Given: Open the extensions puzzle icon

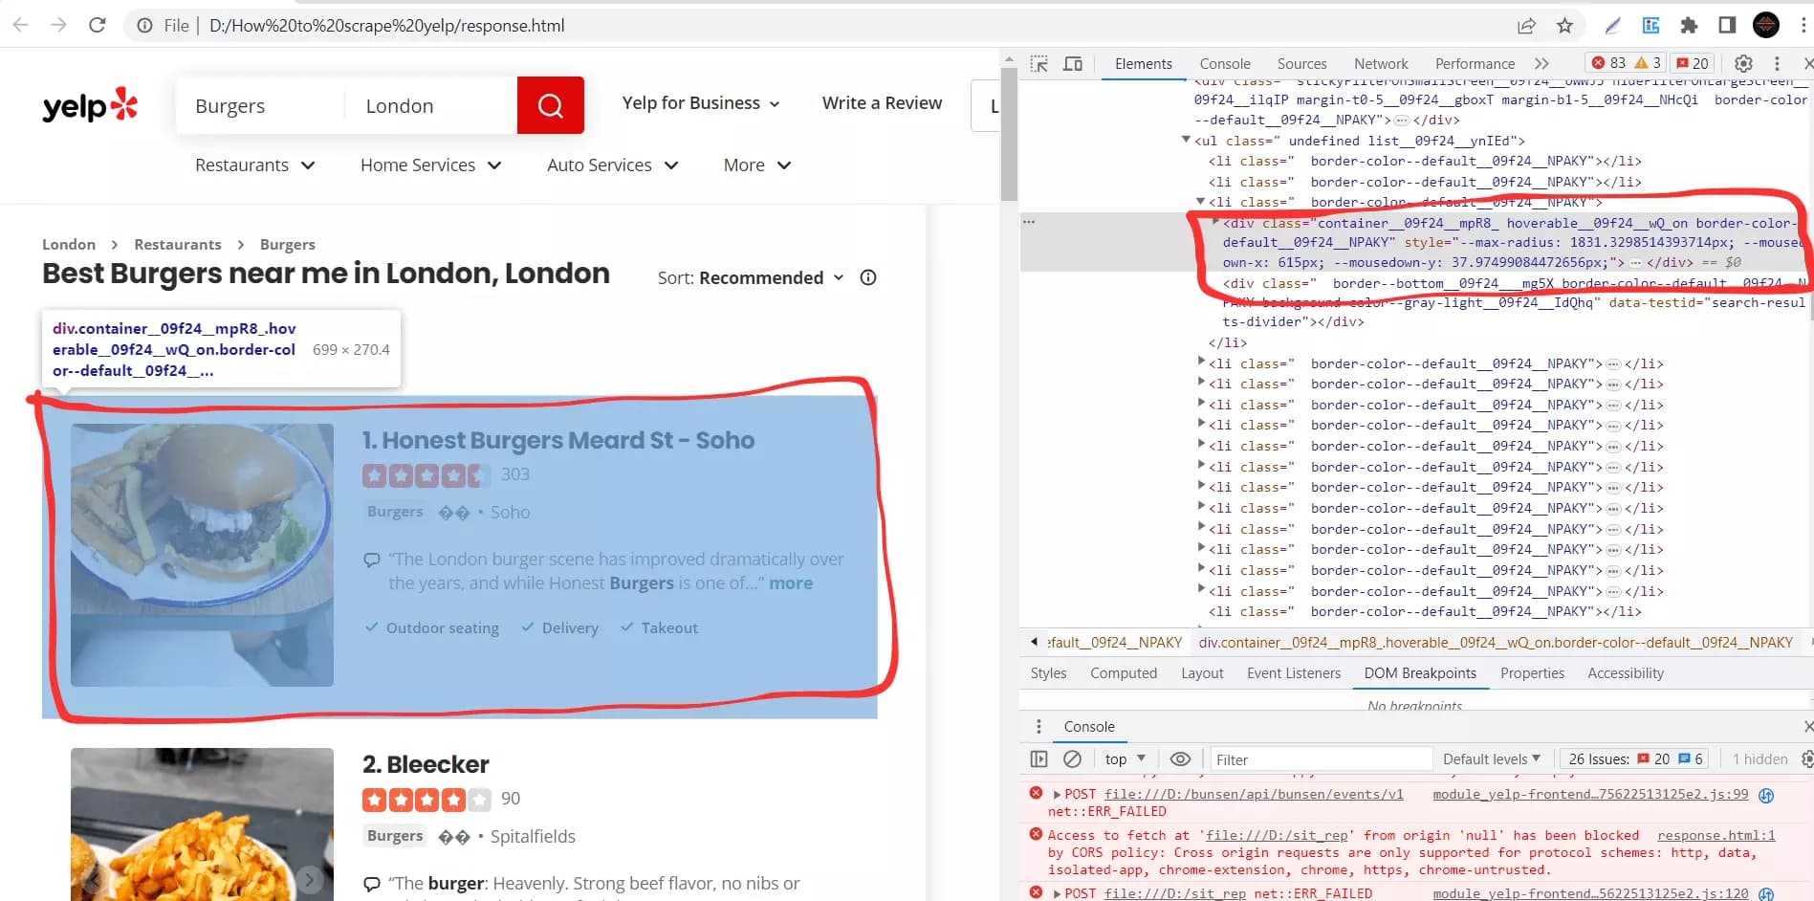Looking at the screenshot, I should (1689, 26).
